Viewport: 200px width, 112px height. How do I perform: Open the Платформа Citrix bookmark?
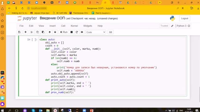point(79,13)
